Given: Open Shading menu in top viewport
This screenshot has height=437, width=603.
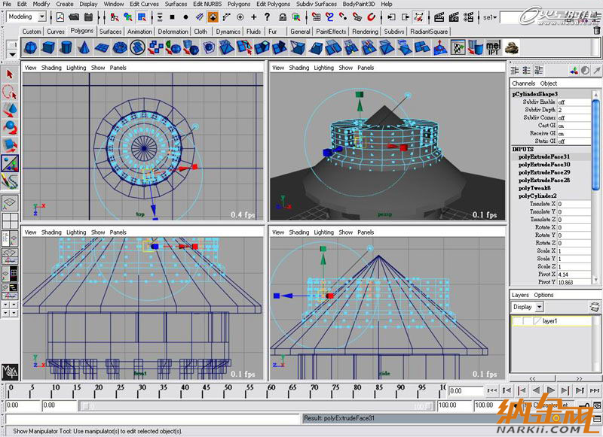Looking at the screenshot, I should pyautogui.click(x=51, y=68).
